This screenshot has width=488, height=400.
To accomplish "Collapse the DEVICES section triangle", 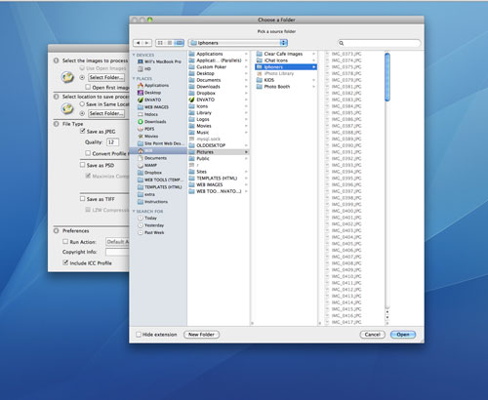I will (x=134, y=55).
